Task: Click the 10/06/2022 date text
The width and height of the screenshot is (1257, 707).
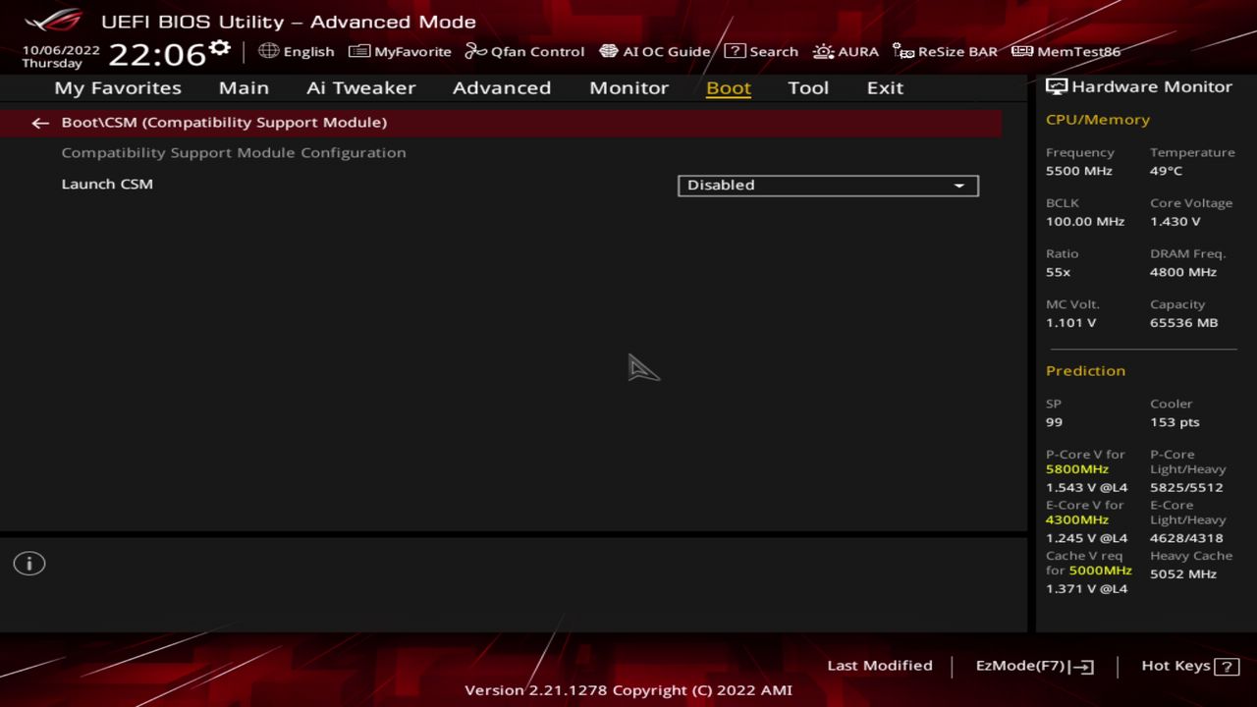Action: [61, 49]
